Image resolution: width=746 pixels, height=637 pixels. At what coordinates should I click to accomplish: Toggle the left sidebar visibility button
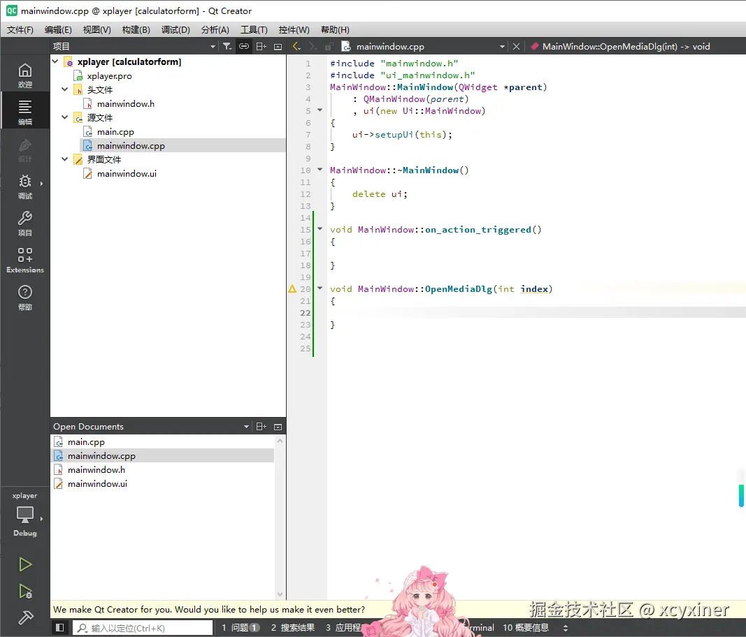[60, 628]
